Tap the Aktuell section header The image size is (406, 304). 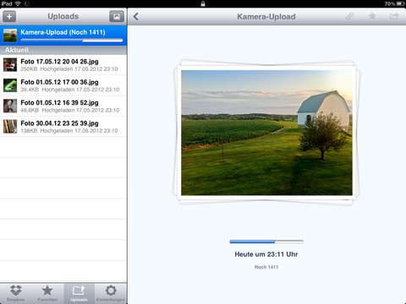point(63,50)
